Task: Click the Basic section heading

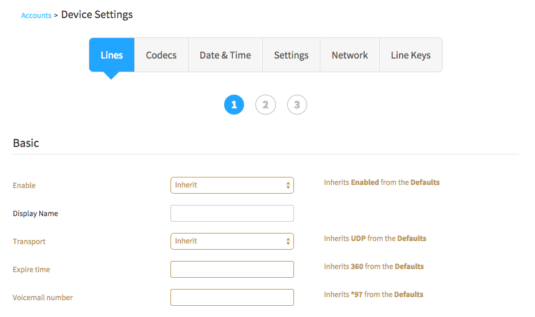Action: point(26,143)
